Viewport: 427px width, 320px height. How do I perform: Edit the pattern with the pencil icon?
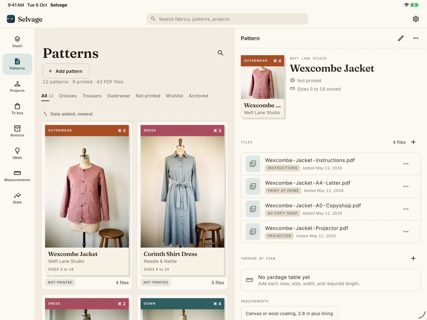(x=401, y=38)
